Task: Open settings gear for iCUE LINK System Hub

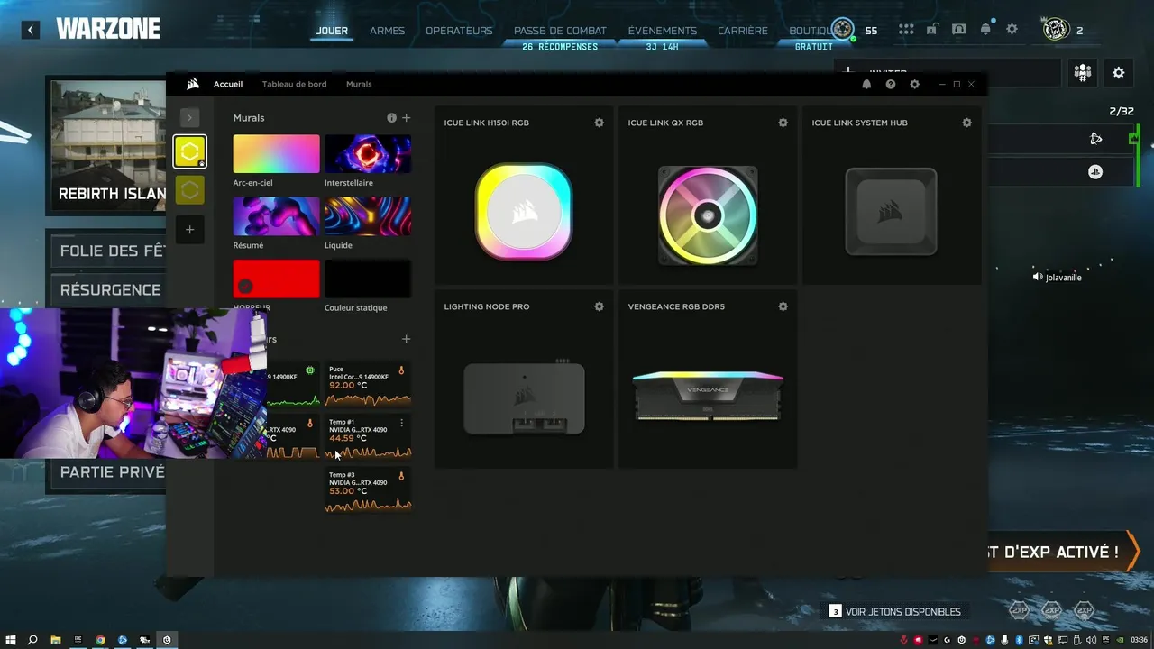Action: [x=966, y=123]
